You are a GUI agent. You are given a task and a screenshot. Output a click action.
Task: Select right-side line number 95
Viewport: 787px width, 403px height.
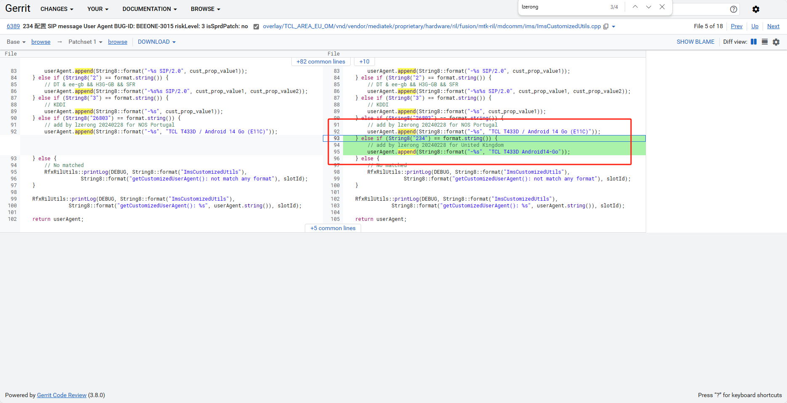tap(337, 152)
